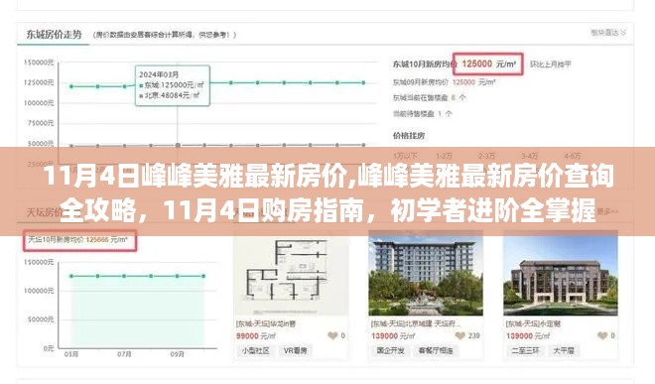Screen dimensions: 655x384
Task: Like the 99000 元/㎡ listing with heart icon
Action: coord(332,335)
